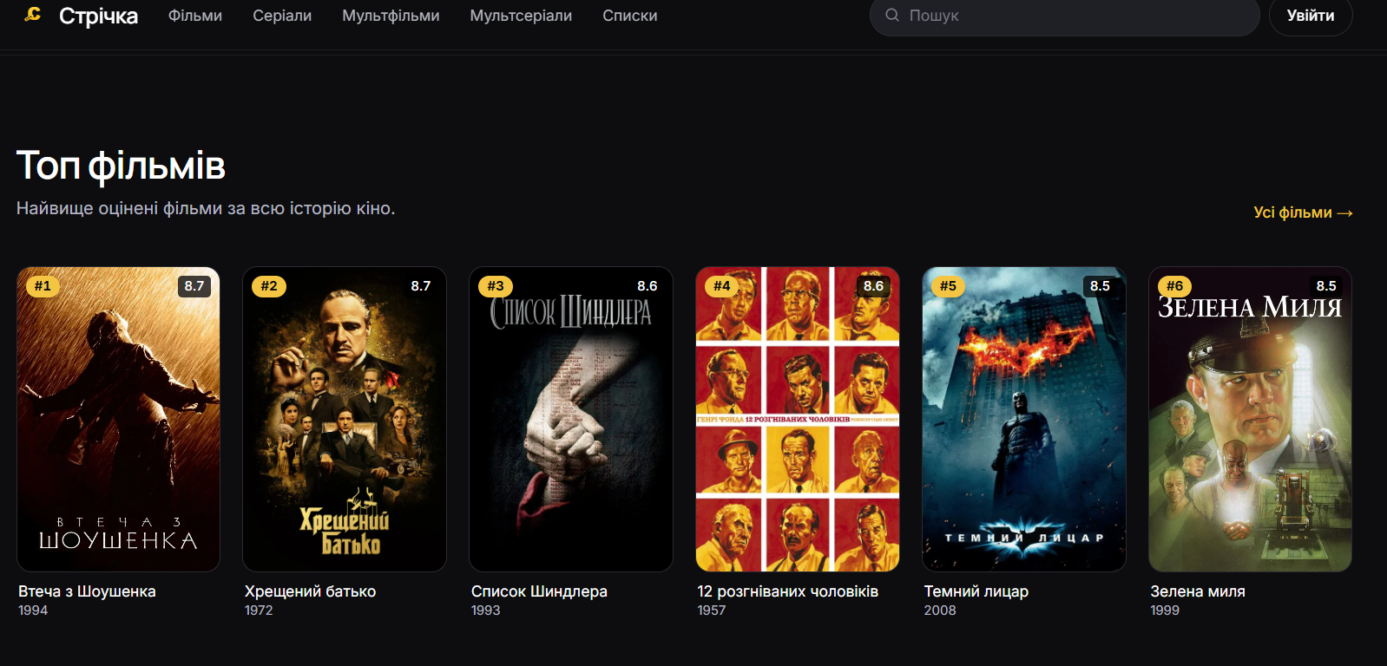Click the Хрещений батько title
The image size is (1387, 666).
[x=310, y=591]
